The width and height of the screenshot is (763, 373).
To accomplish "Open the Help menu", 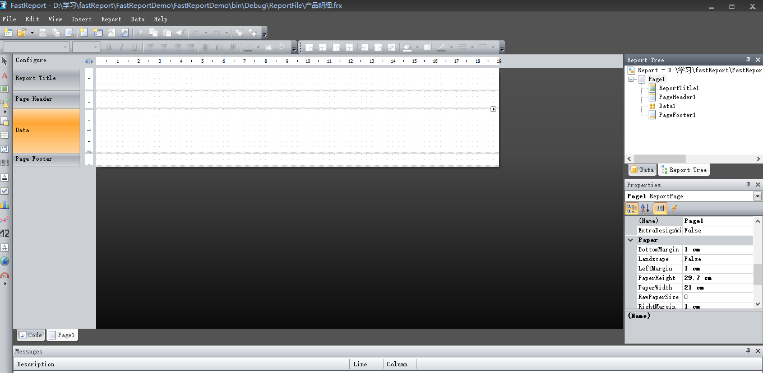I will click(x=160, y=19).
